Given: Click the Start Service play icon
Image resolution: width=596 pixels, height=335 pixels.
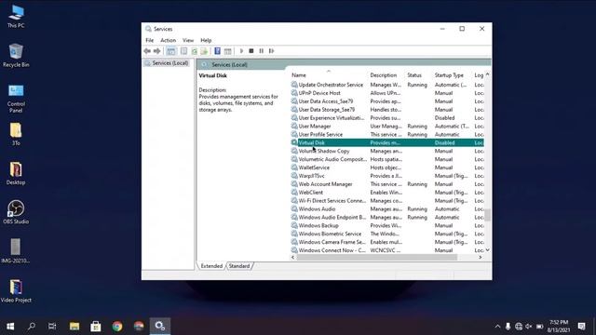Looking at the screenshot, I should (x=241, y=51).
